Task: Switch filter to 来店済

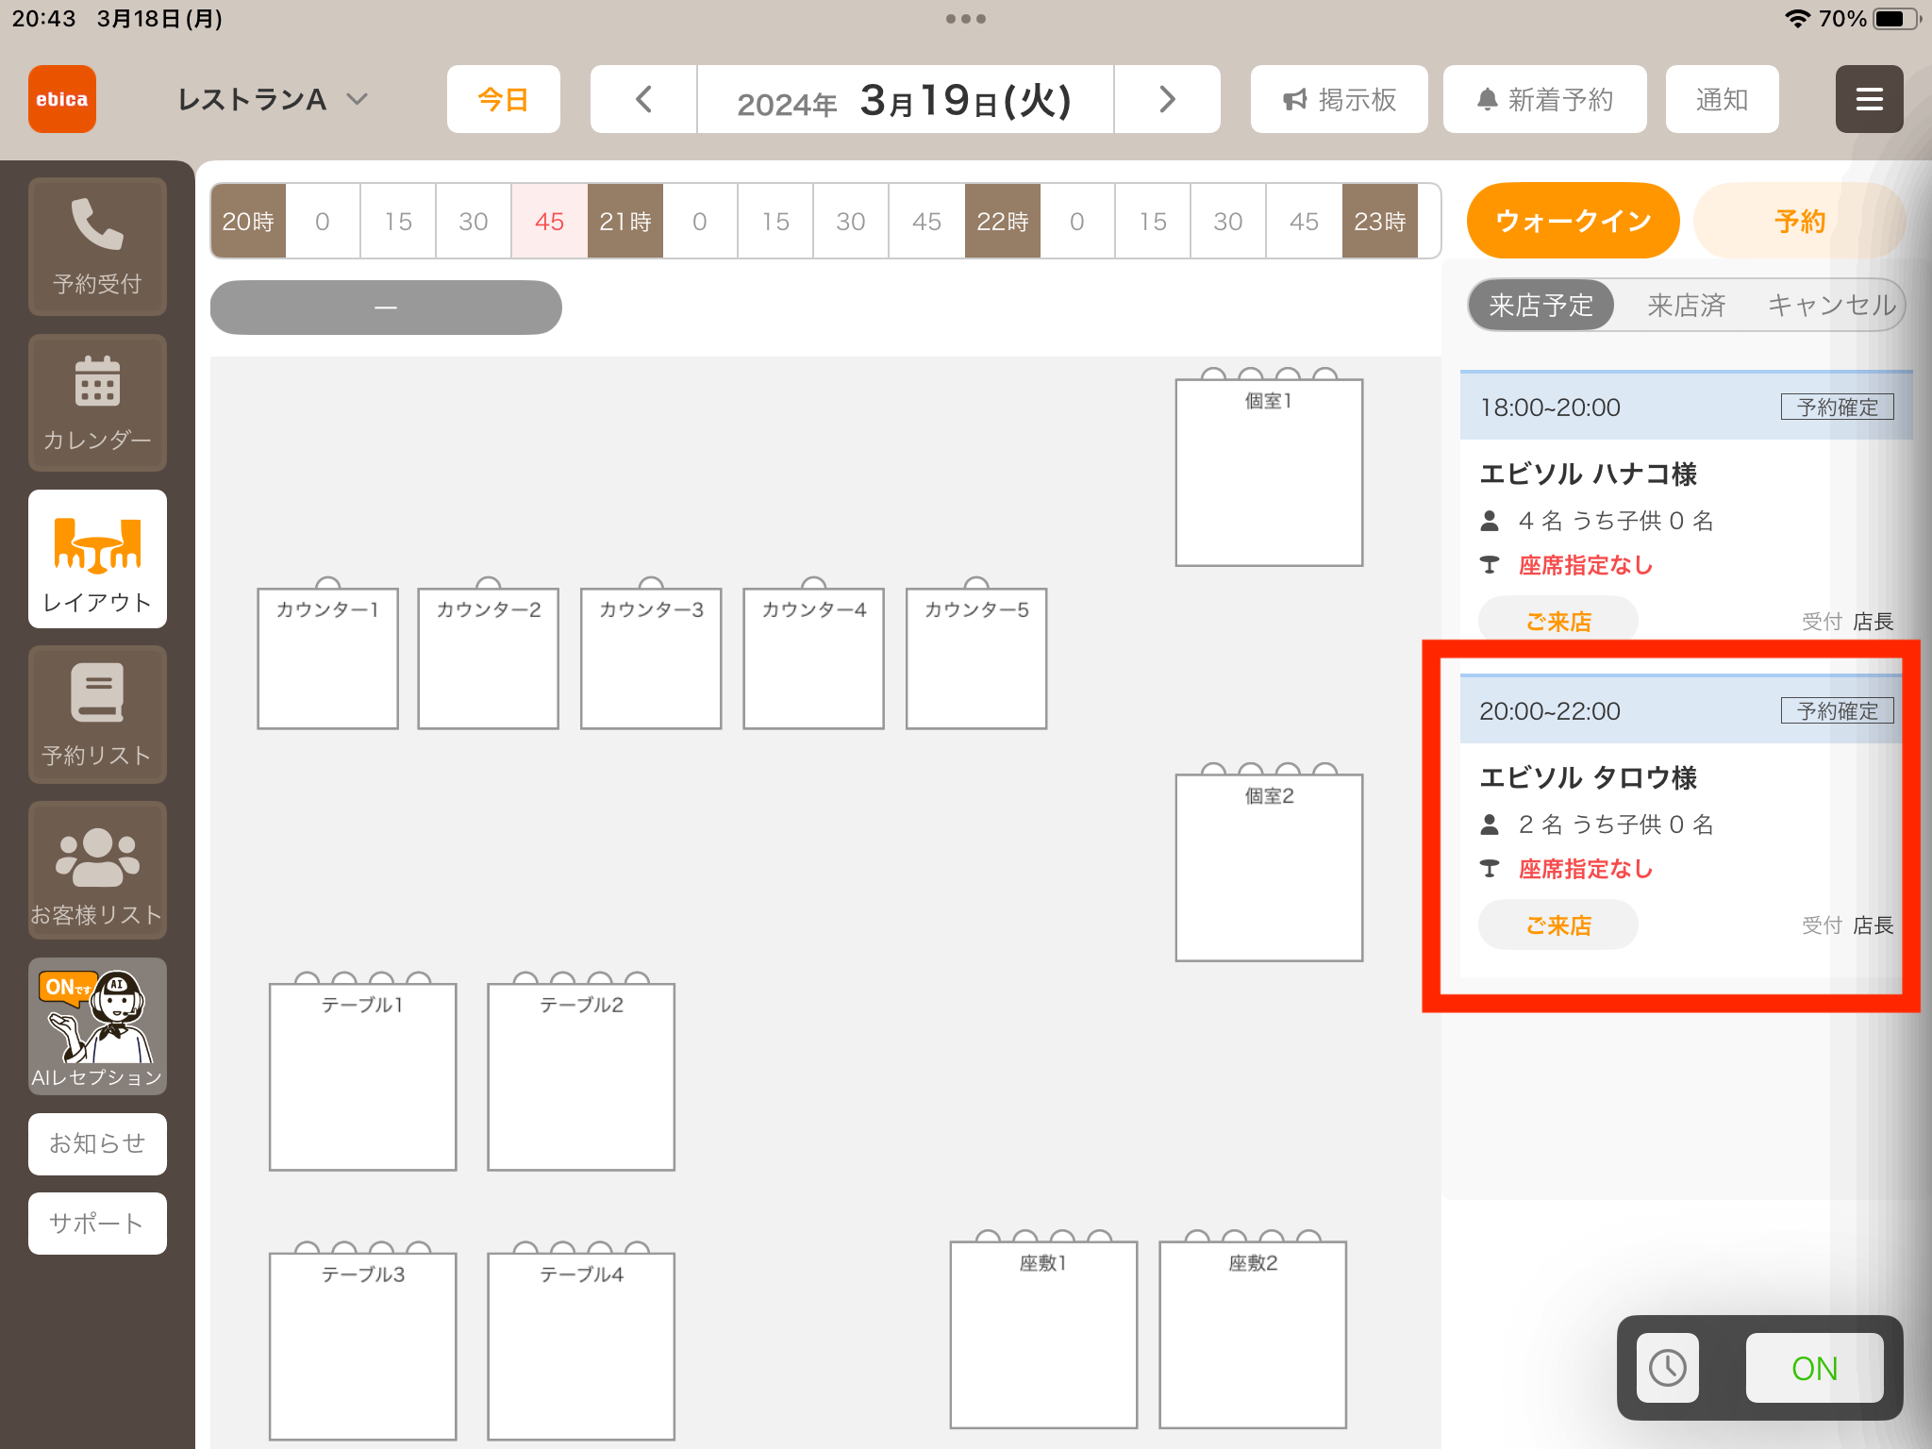Action: (1686, 305)
